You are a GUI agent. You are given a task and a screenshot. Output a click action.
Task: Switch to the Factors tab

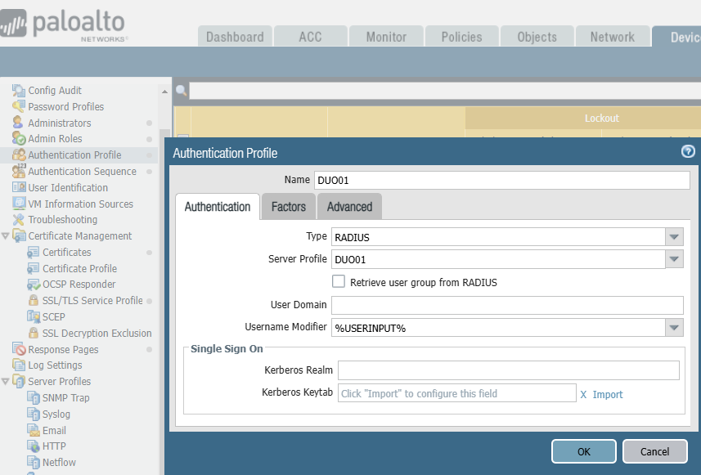(x=289, y=207)
